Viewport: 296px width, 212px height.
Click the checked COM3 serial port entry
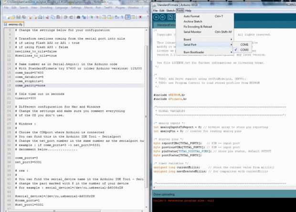(243, 50)
